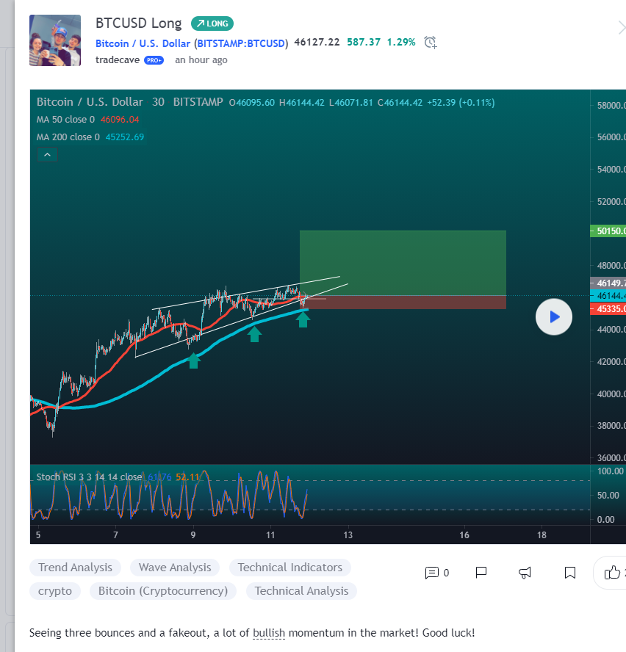
Task: Select the Technical Indicators tag
Action: click(x=289, y=568)
